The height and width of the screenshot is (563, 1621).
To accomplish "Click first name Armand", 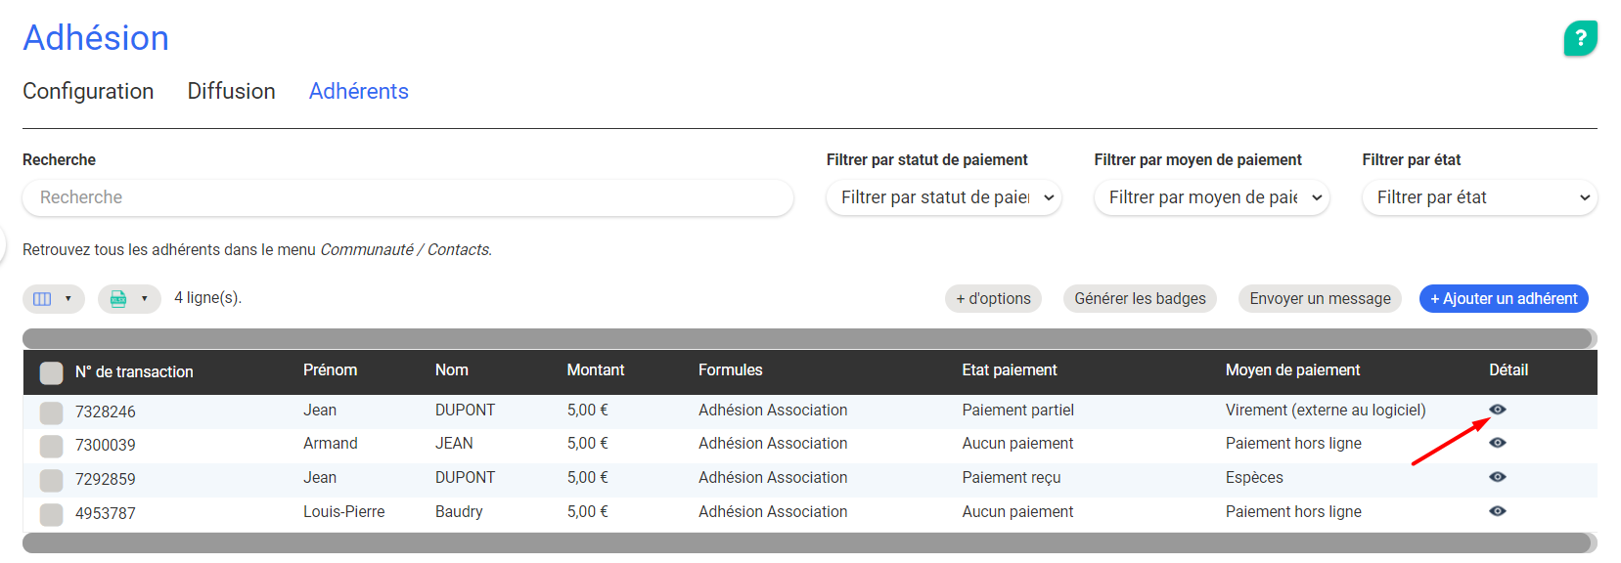I will [331, 444].
